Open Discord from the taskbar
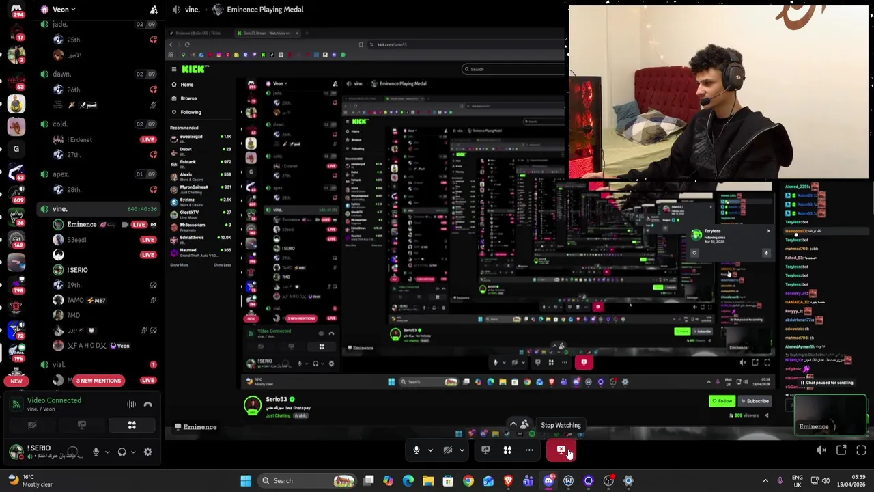The width and height of the screenshot is (874, 492). click(548, 480)
